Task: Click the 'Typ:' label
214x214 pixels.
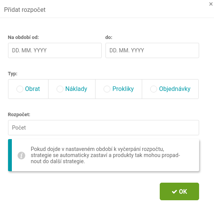Action: 13,74
